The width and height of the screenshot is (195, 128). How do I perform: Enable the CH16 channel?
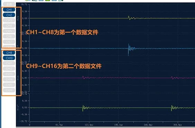click(9, 90)
